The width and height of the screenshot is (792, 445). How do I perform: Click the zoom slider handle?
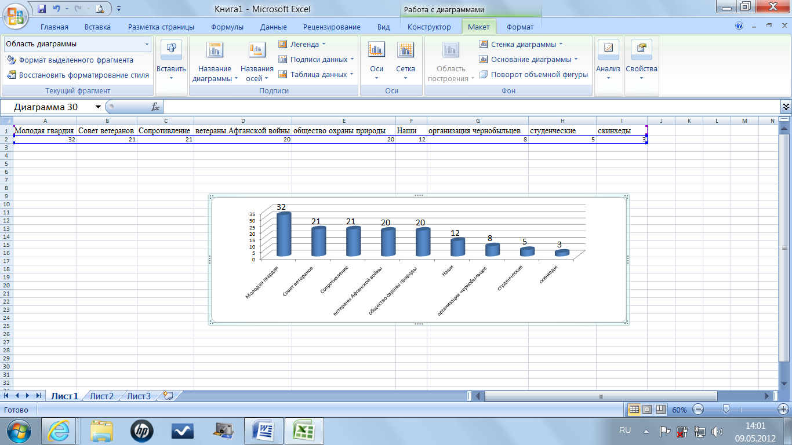point(726,410)
